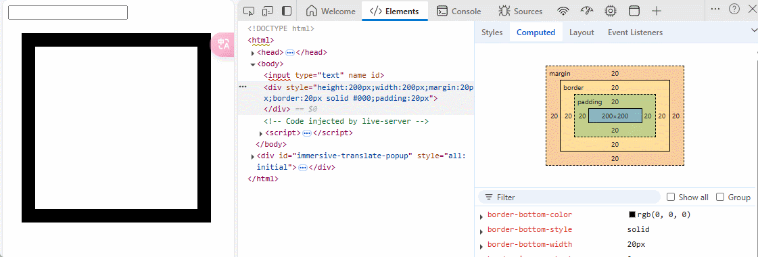Click the collapsed ellipsis inside script
Viewport: 758px width, 257px height.
306,133
